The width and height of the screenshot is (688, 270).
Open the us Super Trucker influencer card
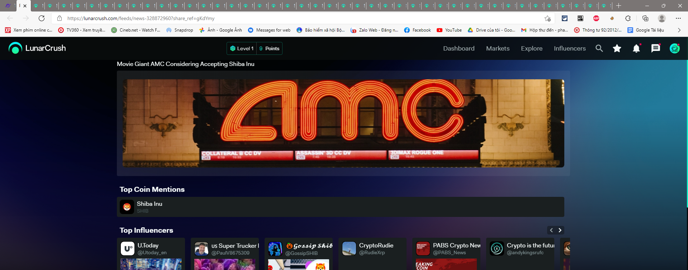[x=225, y=254]
